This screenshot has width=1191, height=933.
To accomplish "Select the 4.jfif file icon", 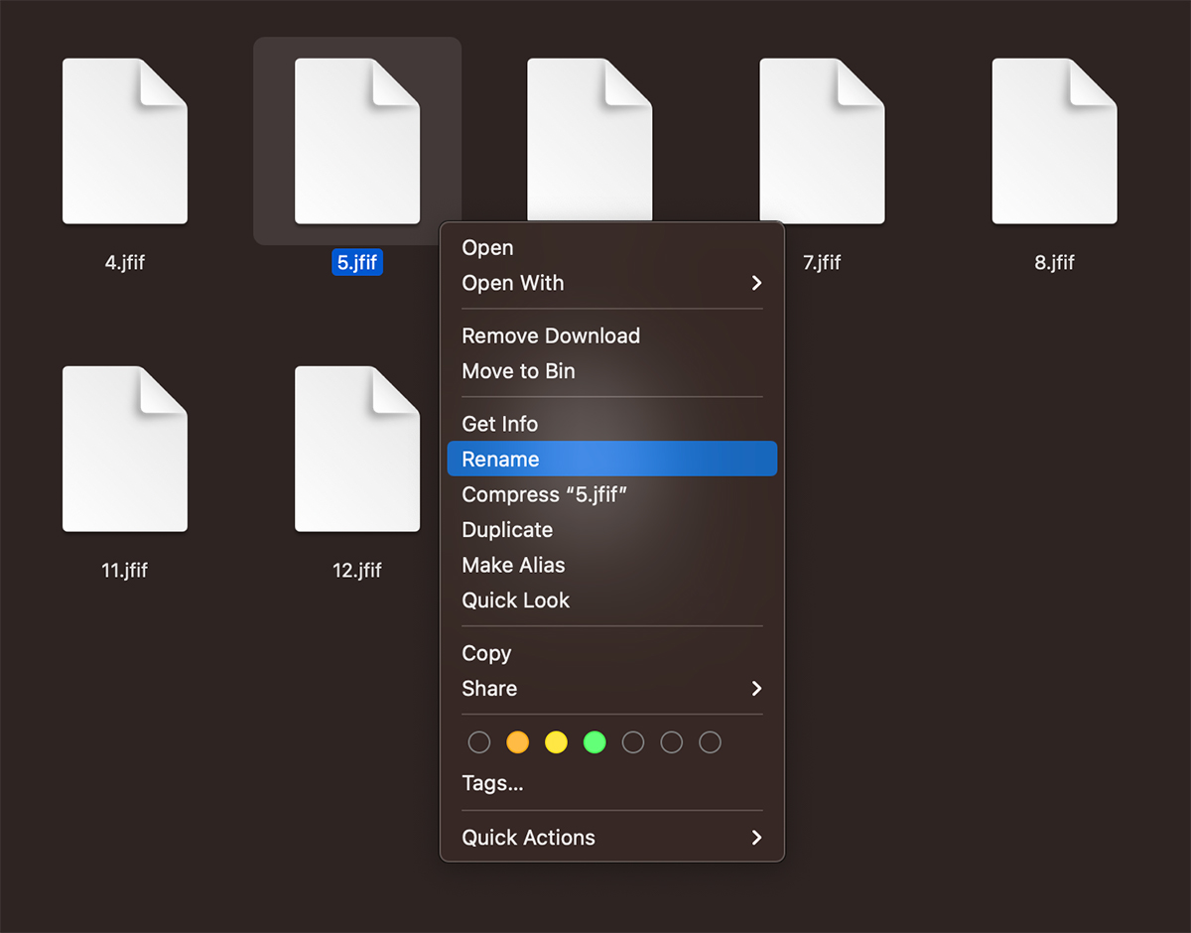I will coord(125,141).
